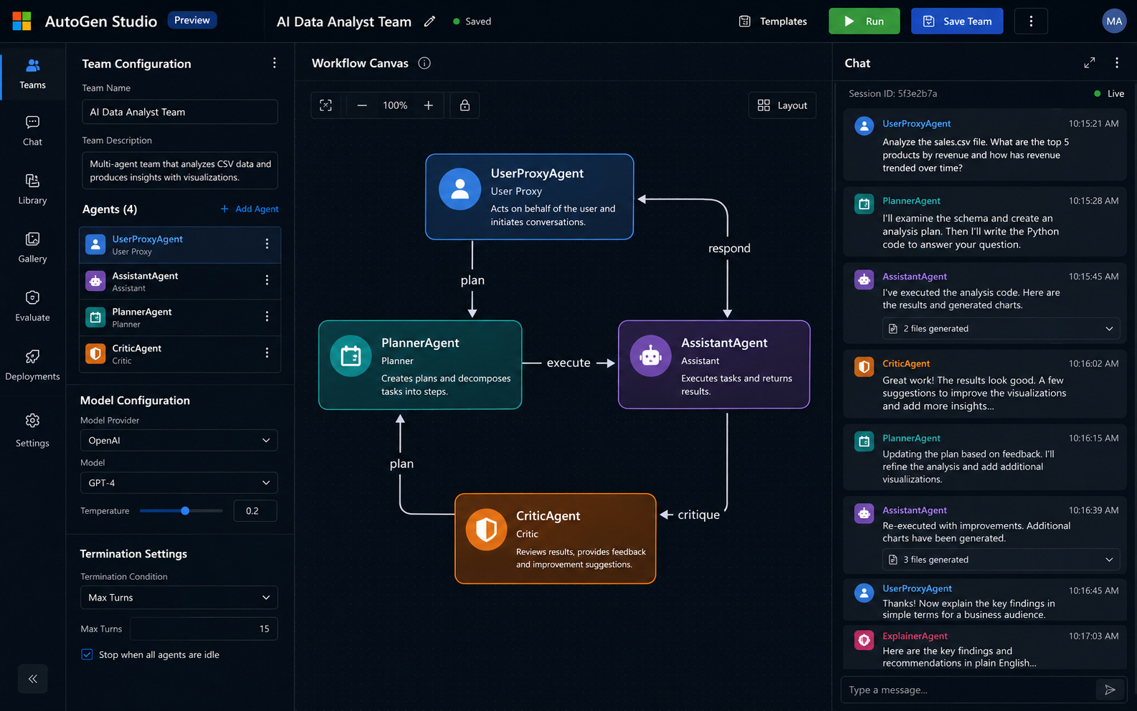Select the PlannerAgent node on canvas
1137x711 pixels.
tap(420, 365)
